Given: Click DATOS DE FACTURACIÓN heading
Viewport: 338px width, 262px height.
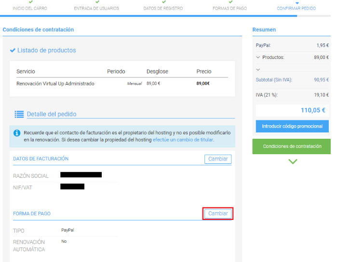Looking at the screenshot, I should click(x=41, y=159).
